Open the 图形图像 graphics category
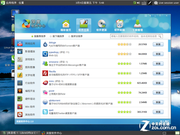 (x=28, y=67)
